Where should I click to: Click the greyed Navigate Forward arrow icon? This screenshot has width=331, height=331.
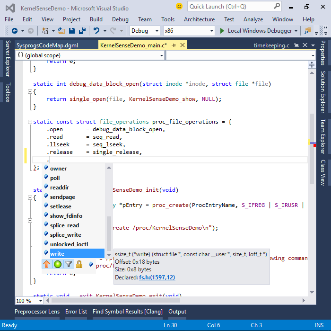click(x=31, y=31)
